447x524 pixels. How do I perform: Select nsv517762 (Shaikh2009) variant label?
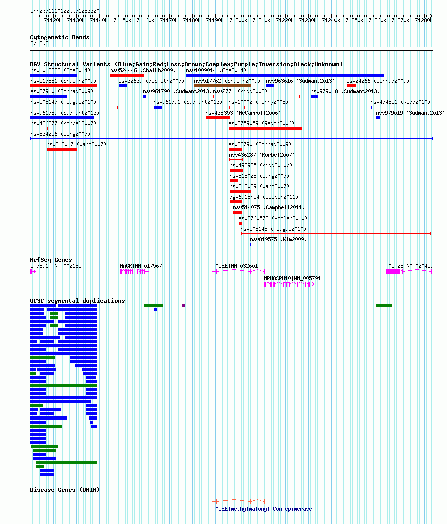click(x=227, y=81)
